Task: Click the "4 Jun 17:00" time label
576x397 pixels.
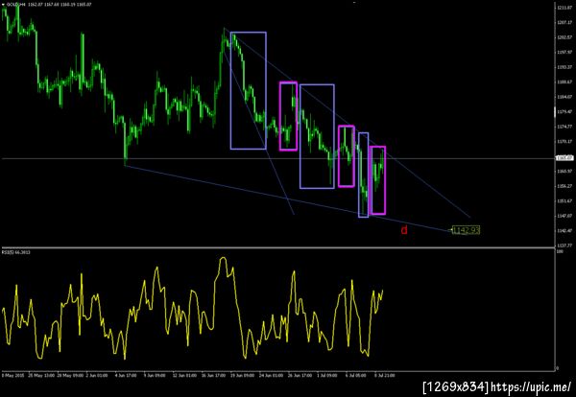Action: [x=126, y=375]
